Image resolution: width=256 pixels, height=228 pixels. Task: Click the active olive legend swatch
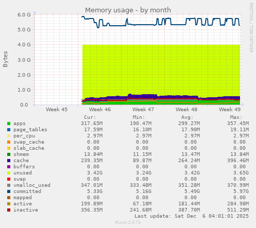9,204
